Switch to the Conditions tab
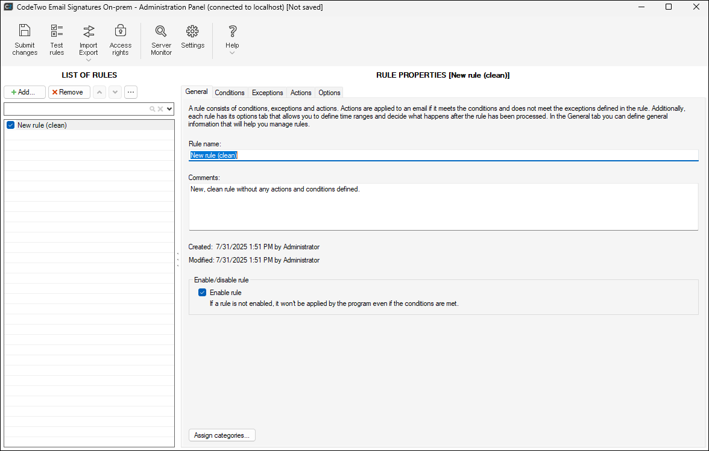Screen dimensions: 709x451 coord(230,93)
